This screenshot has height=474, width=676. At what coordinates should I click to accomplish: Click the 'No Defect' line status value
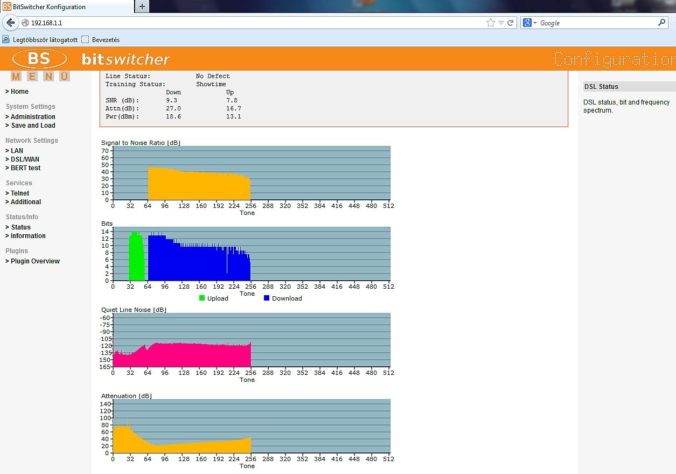click(213, 76)
